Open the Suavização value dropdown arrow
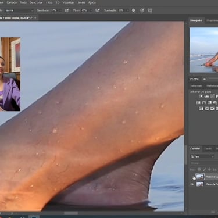 (127, 10)
